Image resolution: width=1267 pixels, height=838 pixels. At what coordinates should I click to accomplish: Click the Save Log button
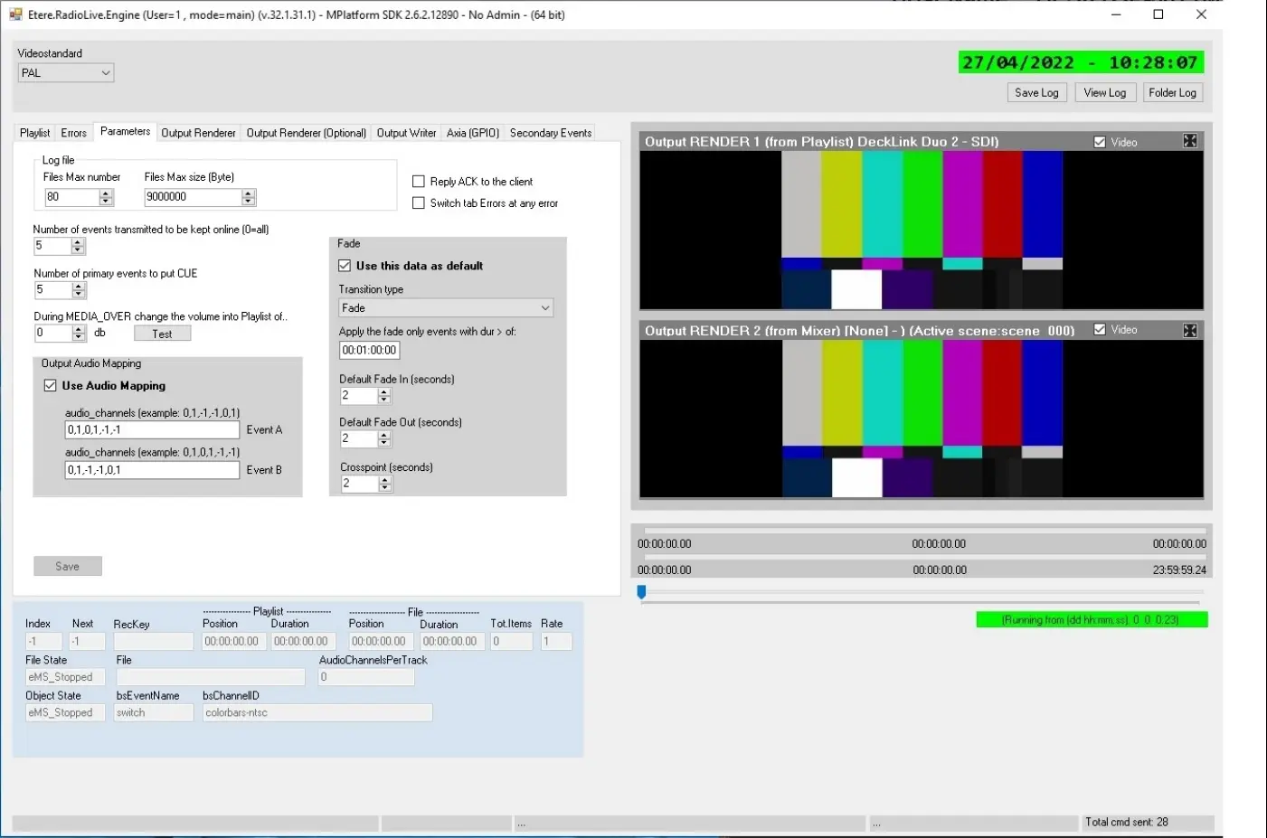(1036, 93)
